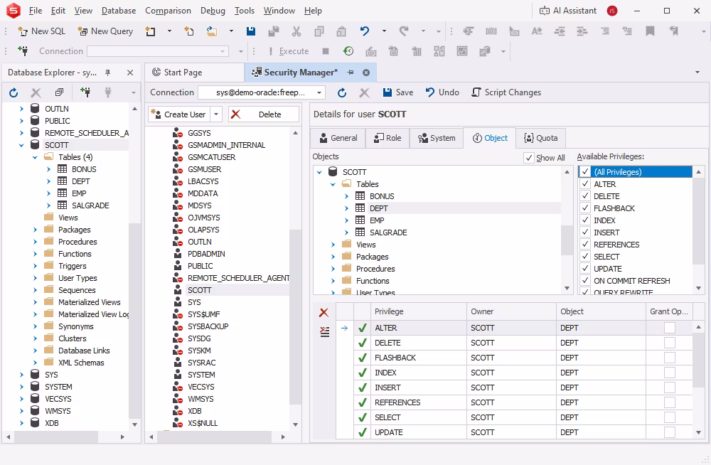Click the Privilege column header
Screen dimensions: 711x465
(419, 311)
